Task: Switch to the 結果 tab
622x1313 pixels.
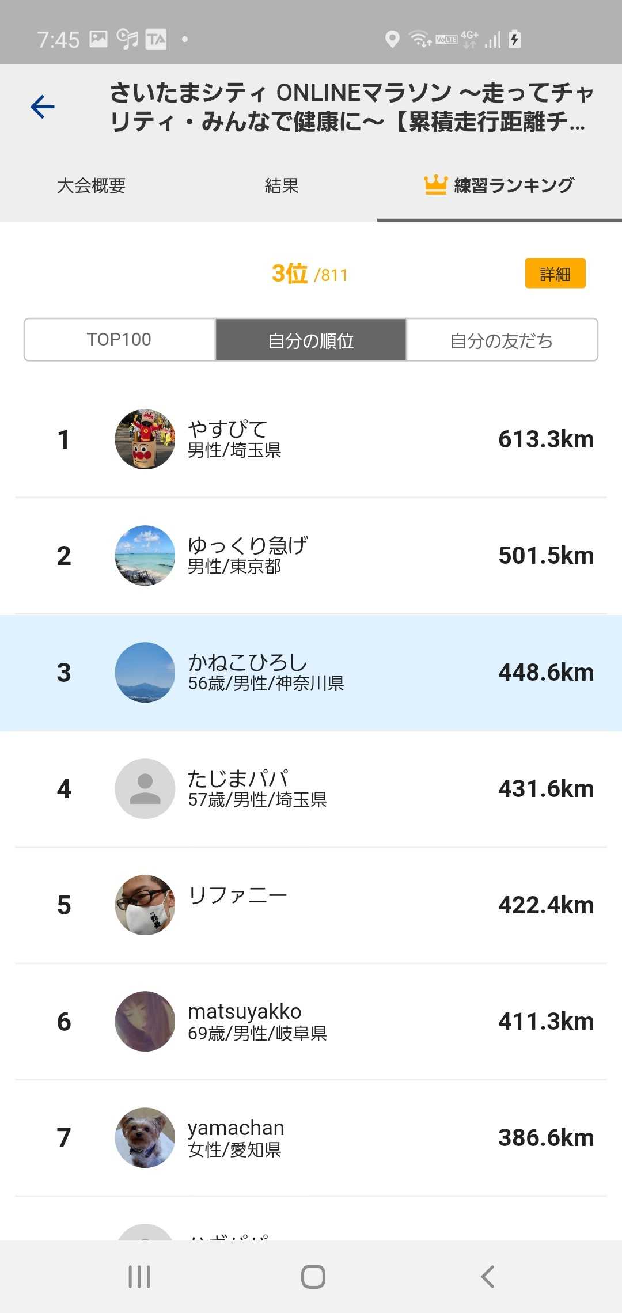Action: pyautogui.click(x=282, y=185)
